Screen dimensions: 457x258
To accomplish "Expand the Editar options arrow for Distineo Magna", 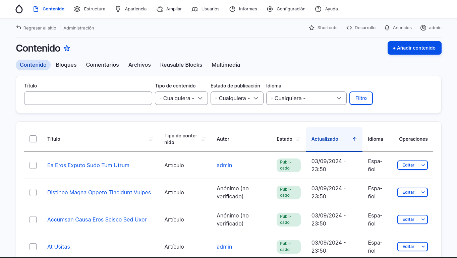I will 423,192.
